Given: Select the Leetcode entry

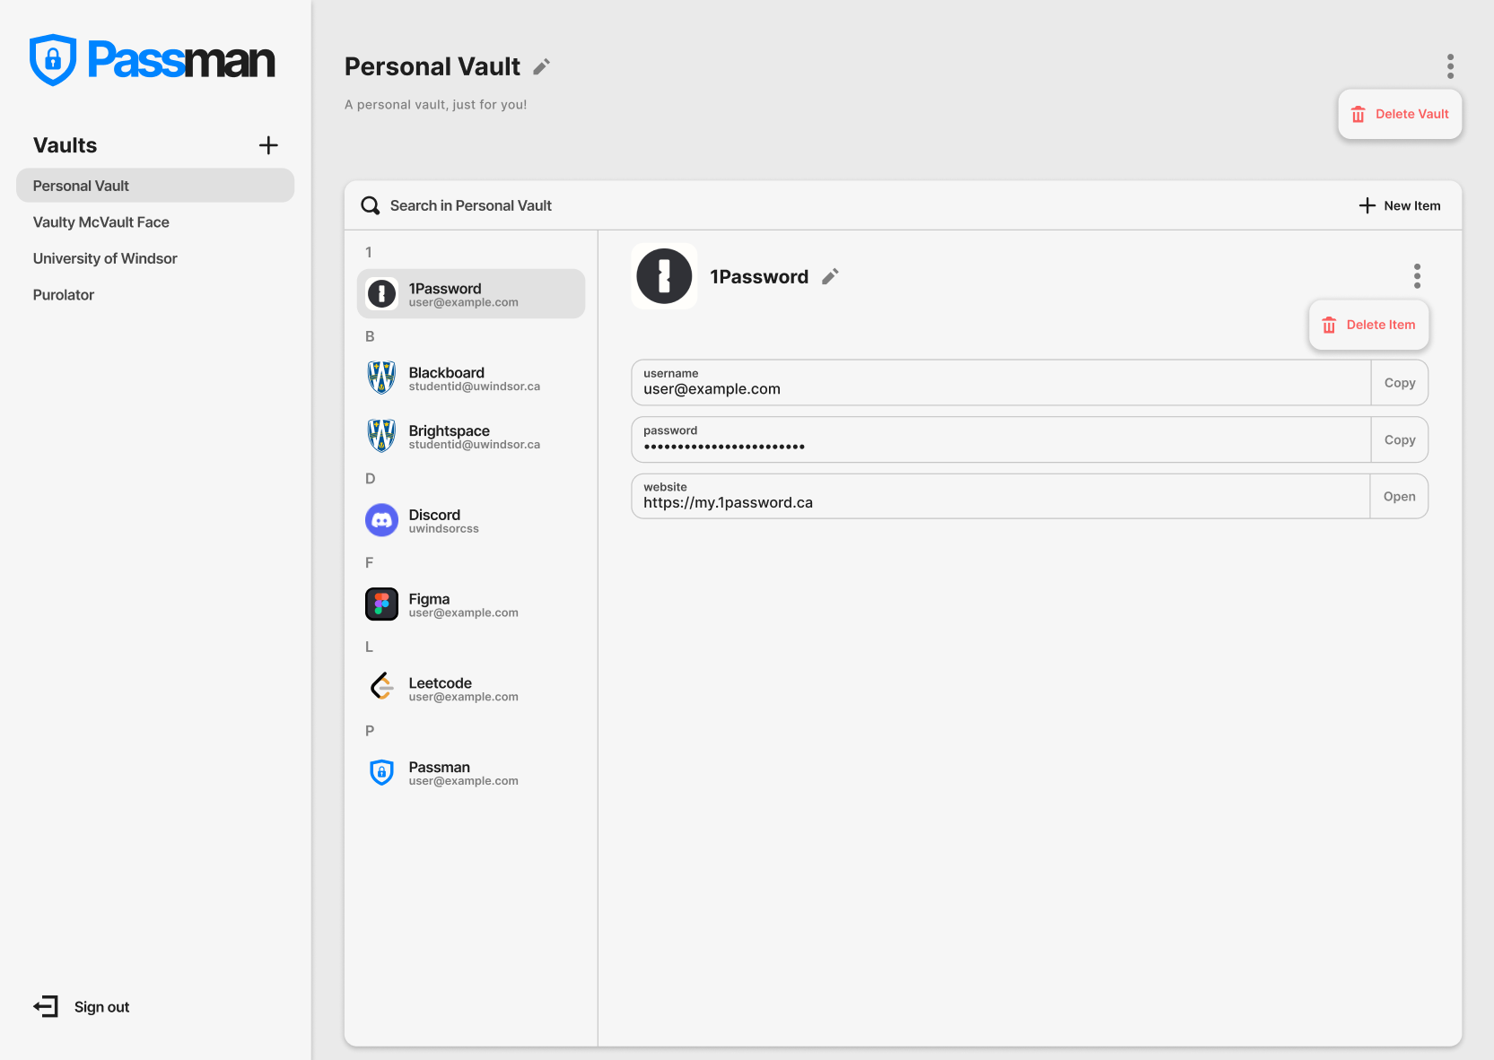Looking at the screenshot, I should point(471,688).
